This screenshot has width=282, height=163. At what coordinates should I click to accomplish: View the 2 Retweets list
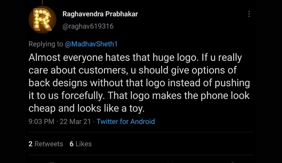46,144
